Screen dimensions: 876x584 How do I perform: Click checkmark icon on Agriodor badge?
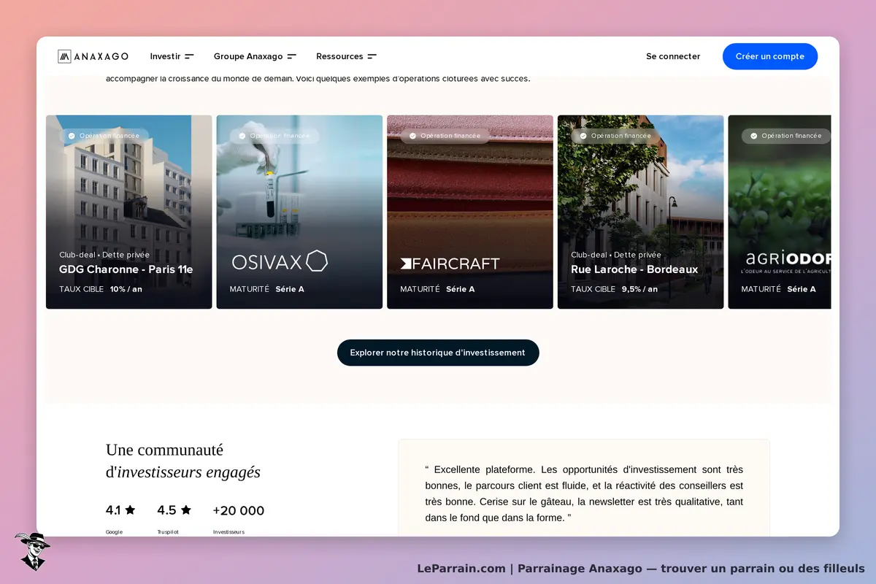pos(754,136)
